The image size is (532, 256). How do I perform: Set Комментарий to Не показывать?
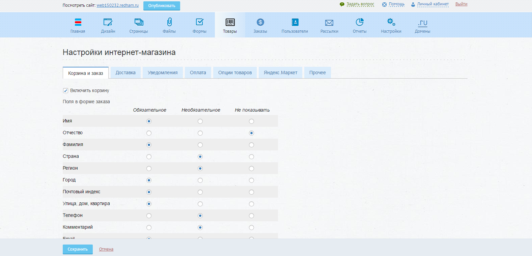pos(251,227)
